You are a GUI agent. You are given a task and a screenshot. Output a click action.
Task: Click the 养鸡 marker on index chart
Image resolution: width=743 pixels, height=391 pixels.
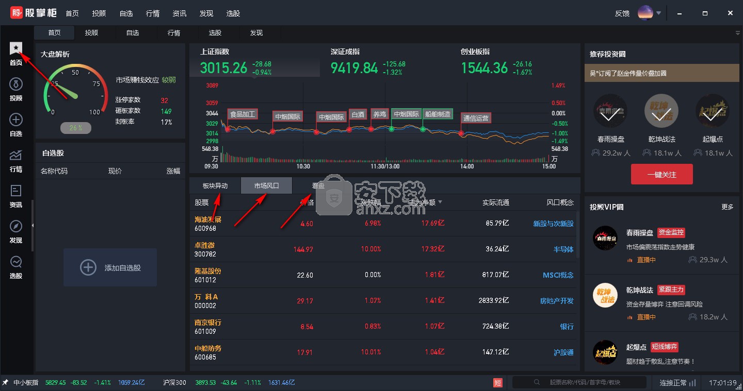[x=380, y=114]
